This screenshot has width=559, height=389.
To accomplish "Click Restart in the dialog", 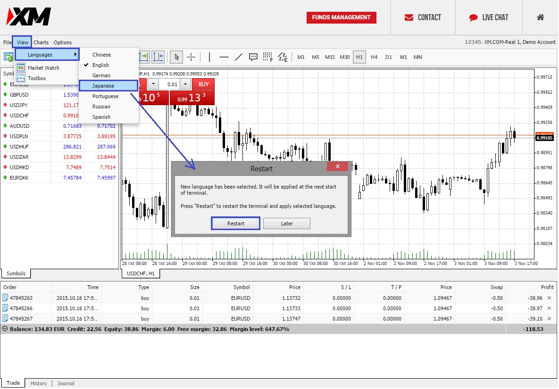I will tap(236, 223).
